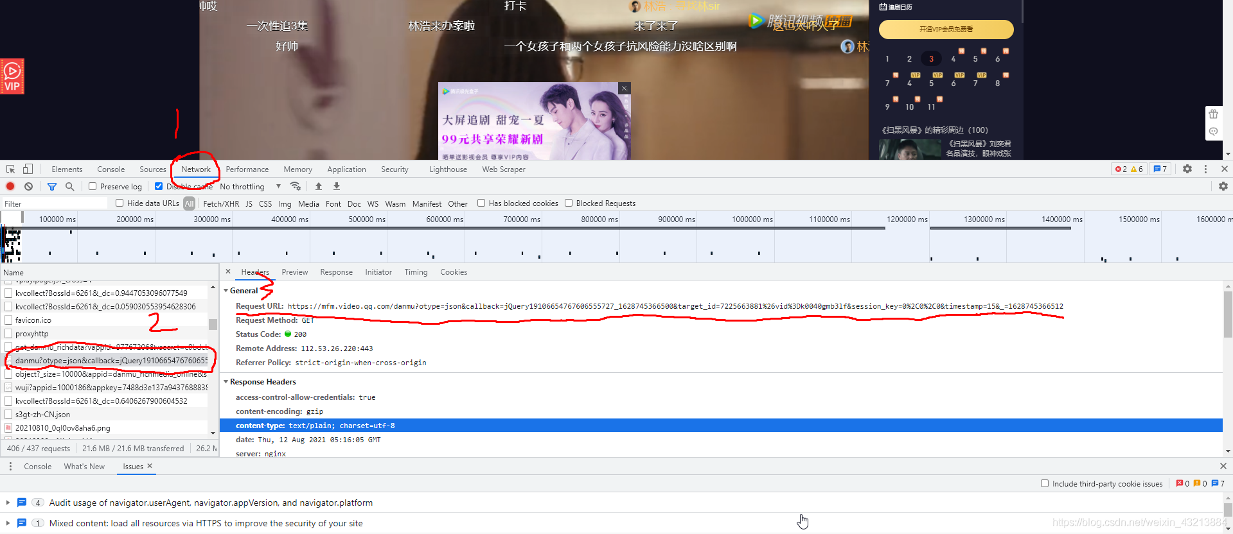Open the Response tab of request
Image resolution: width=1233 pixels, height=534 pixels.
pos(336,272)
